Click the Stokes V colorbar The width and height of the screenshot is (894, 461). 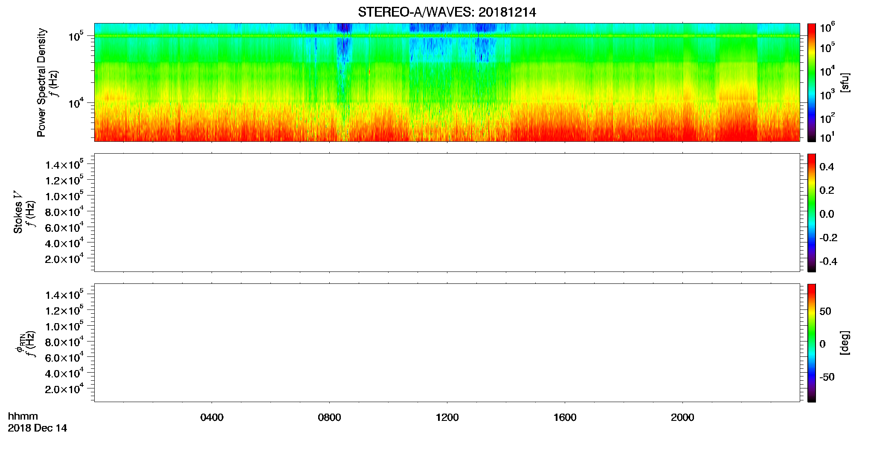[x=812, y=213]
